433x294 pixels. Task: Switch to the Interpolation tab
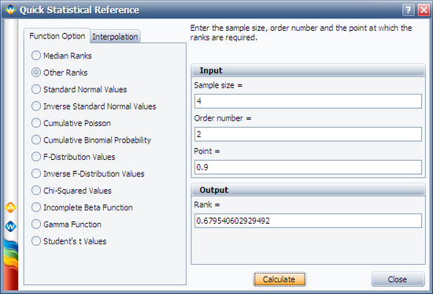tap(115, 36)
